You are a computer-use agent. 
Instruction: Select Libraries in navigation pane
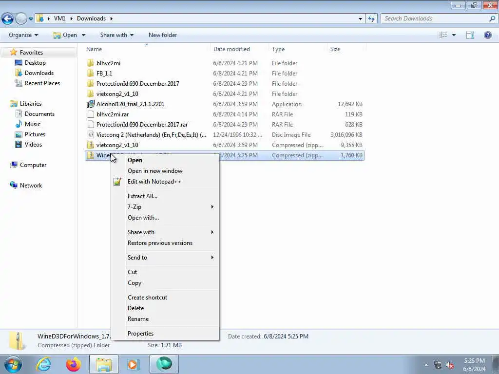tap(31, 104)
